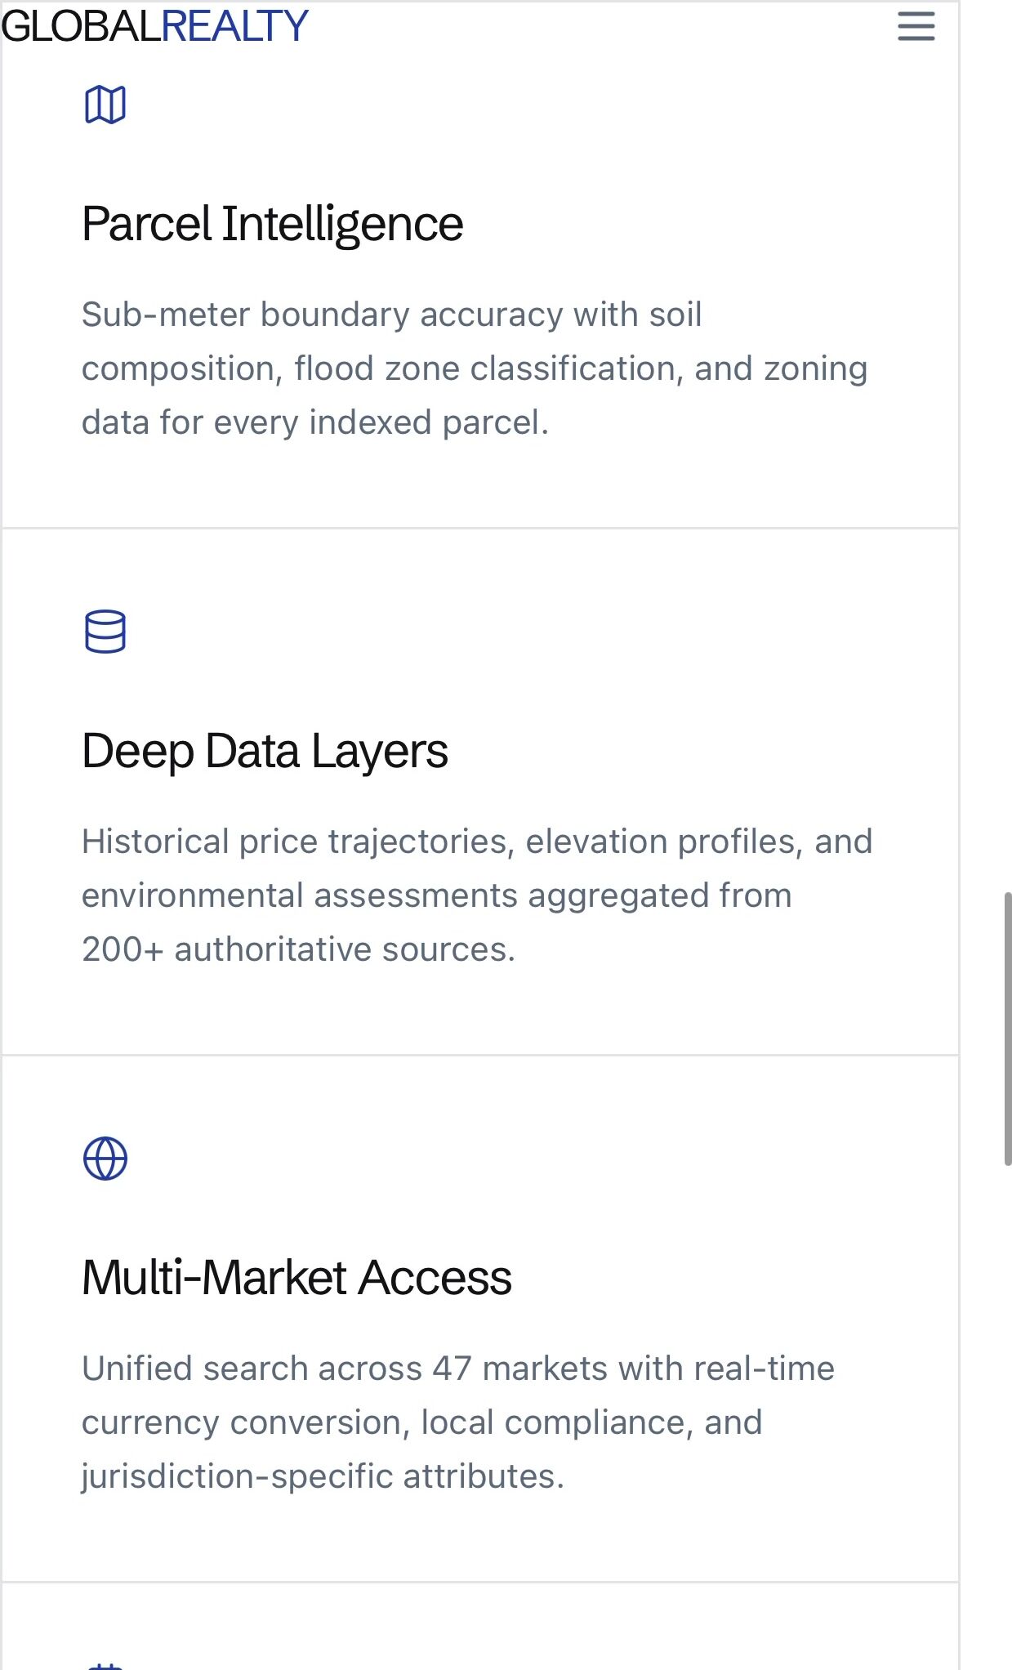This screenshot has height=1670, width=1012.
Task: Click the '200+ authoritative sources' line
Action: pyautogui.click(x=299, y=950)
